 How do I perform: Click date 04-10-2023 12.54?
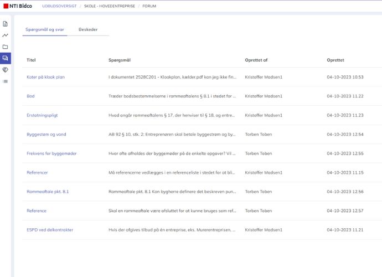coord(345,135)
